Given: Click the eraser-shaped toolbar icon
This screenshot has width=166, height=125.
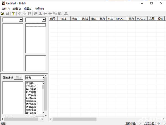Looking at the screenshot, I should click(20, 13).
